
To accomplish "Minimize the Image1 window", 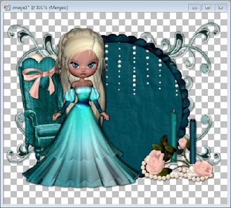I will (x=195, y=8).
